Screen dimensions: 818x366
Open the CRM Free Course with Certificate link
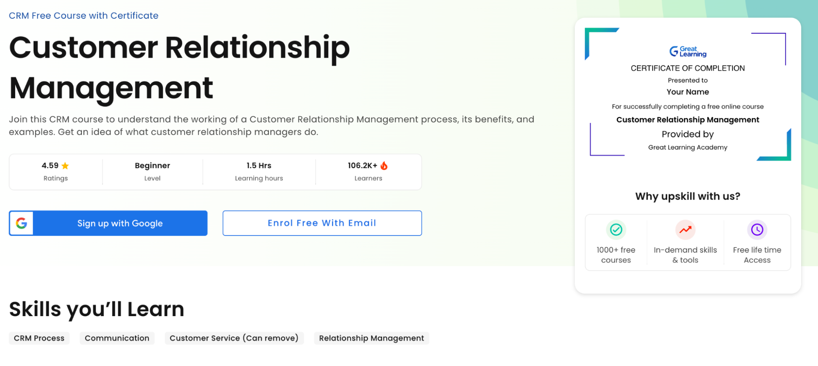83,16
